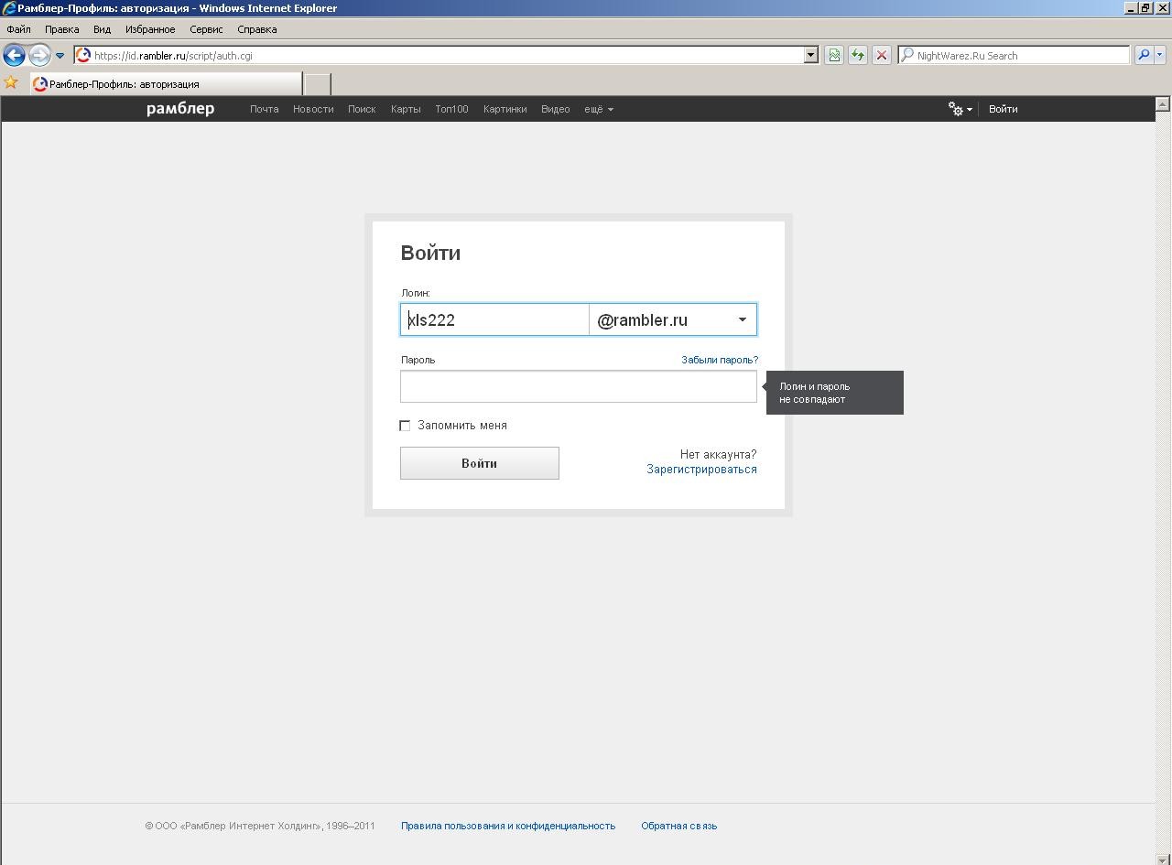
Task: Click the Рамблер logo in header
Action: click(x=180, y=109)
